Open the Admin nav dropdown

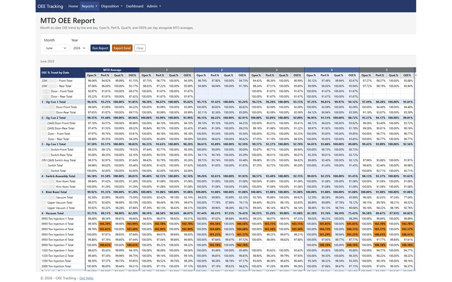pyautogui.click(x=154, y=6)
